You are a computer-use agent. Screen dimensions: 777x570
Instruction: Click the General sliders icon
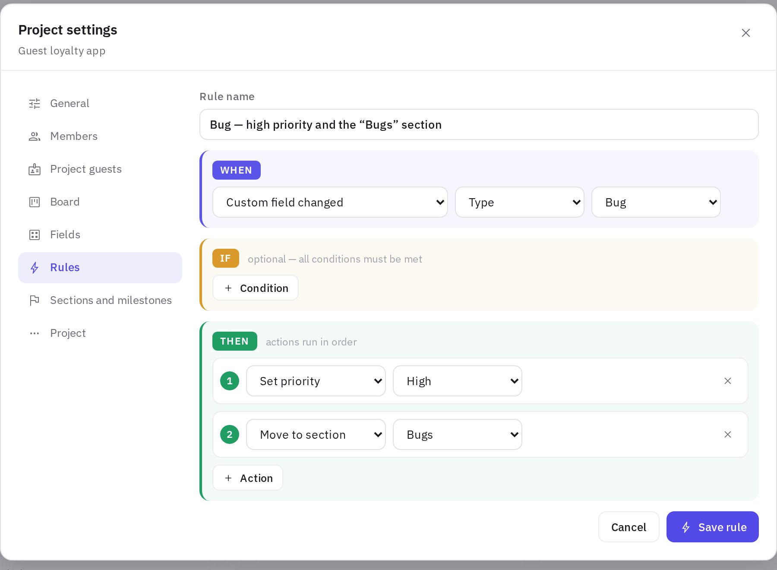[x=35, y=104]
